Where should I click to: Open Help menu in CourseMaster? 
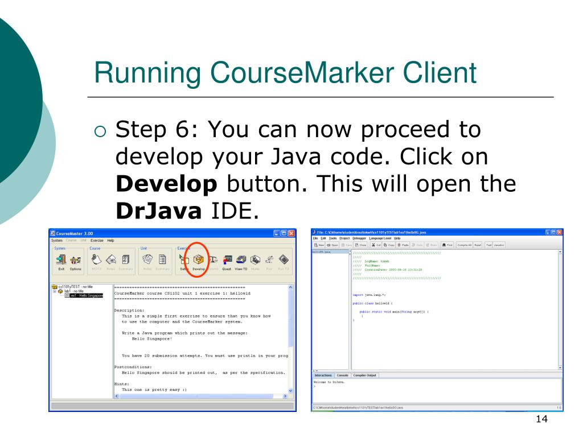click(110, 241)
